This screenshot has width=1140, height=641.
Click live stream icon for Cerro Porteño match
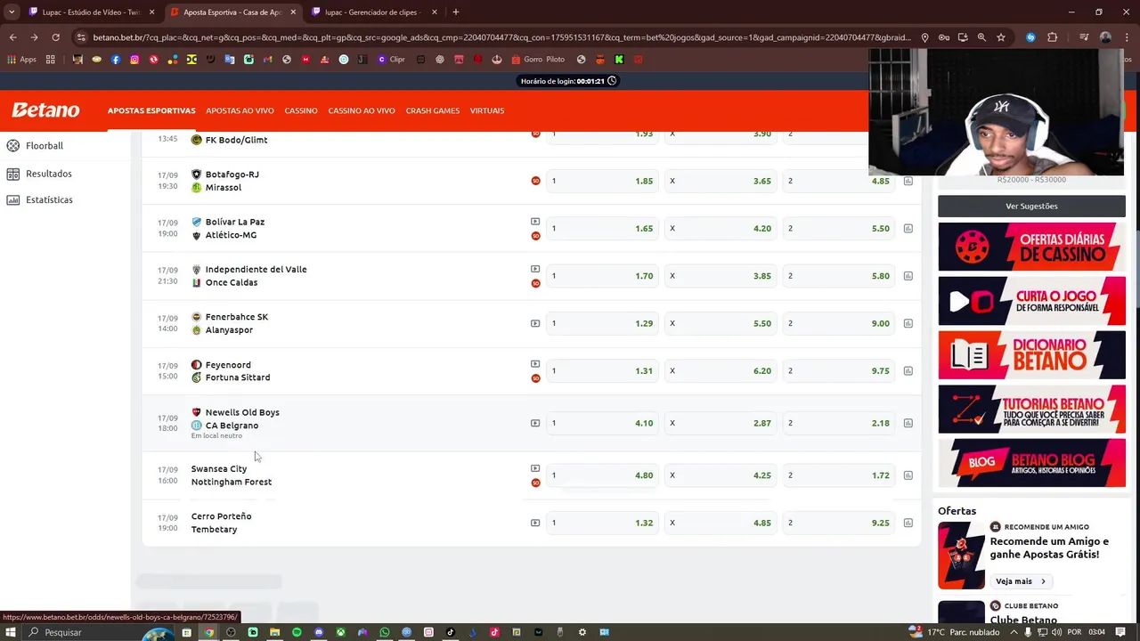coord(535,523)
